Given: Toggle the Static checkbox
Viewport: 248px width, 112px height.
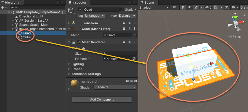Looking at the screenshot, I should pos(122,9).
